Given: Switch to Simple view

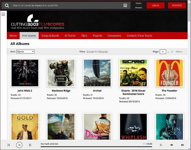Looking at the screenshot, I should (90, 52).
